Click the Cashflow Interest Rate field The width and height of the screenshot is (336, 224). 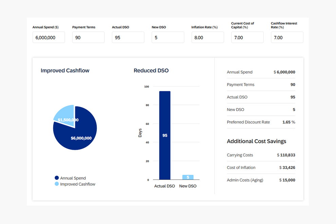(x=287, y=37)
